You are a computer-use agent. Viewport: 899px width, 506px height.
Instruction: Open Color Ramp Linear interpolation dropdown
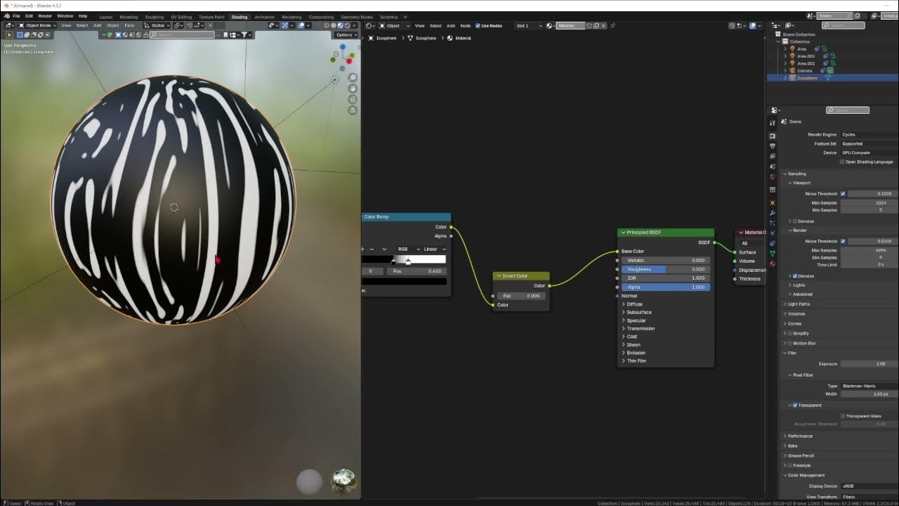(x=434, y=249)
